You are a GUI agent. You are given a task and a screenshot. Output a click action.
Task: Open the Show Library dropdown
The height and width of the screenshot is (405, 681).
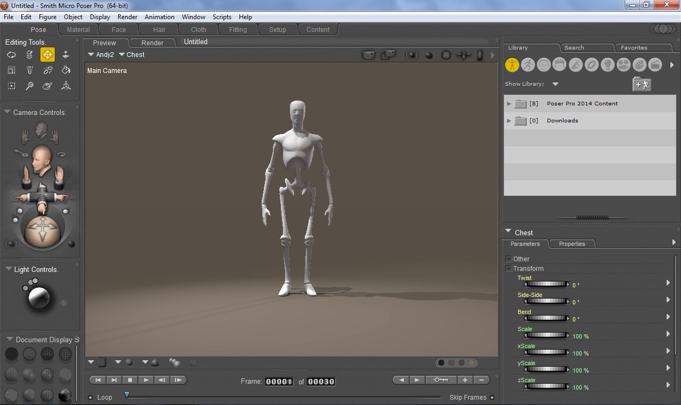555,84
